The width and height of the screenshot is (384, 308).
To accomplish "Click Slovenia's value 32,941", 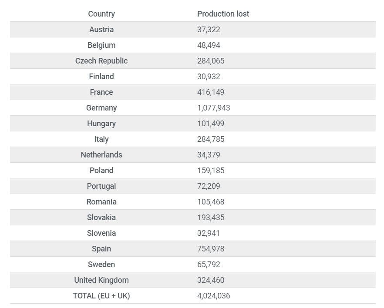I will click(x=209, y=233).
